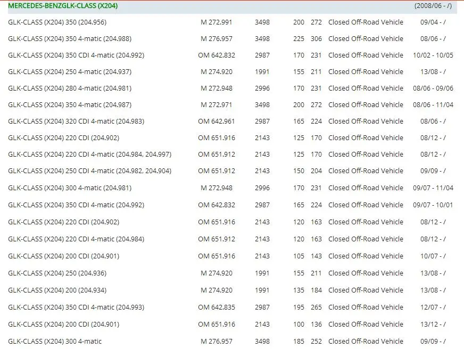Viewport: 464px width, 349px height.
Task: Click date range 08/06 - 11/04
Action: point(433,105)
